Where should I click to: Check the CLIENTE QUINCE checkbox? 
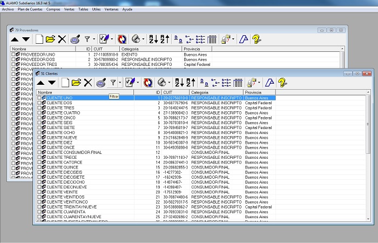(x=39, y=167)
